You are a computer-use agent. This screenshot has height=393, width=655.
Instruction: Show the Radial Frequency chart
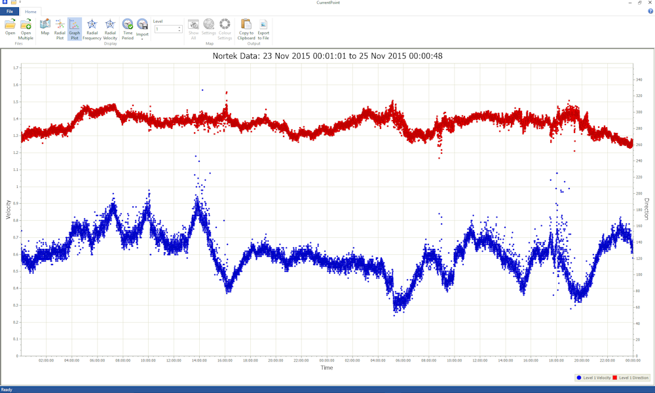[x=92, y=25]
